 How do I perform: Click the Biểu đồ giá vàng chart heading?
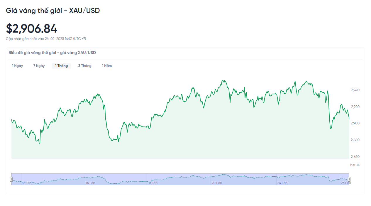point(52,53)
